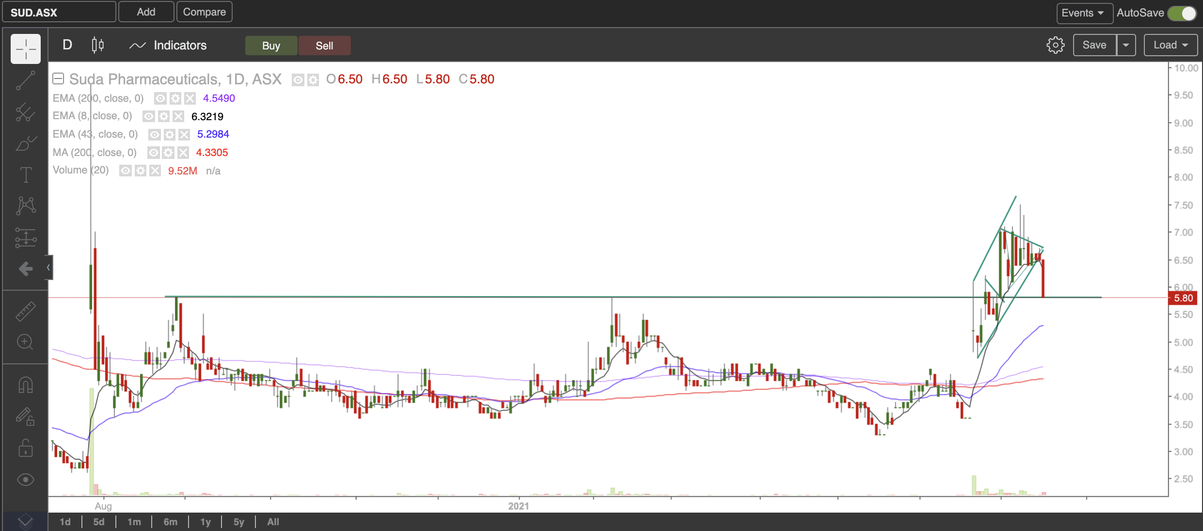Open the Load dropdown menu
Screen dimensions: 1203x531
click(1171, 45)
